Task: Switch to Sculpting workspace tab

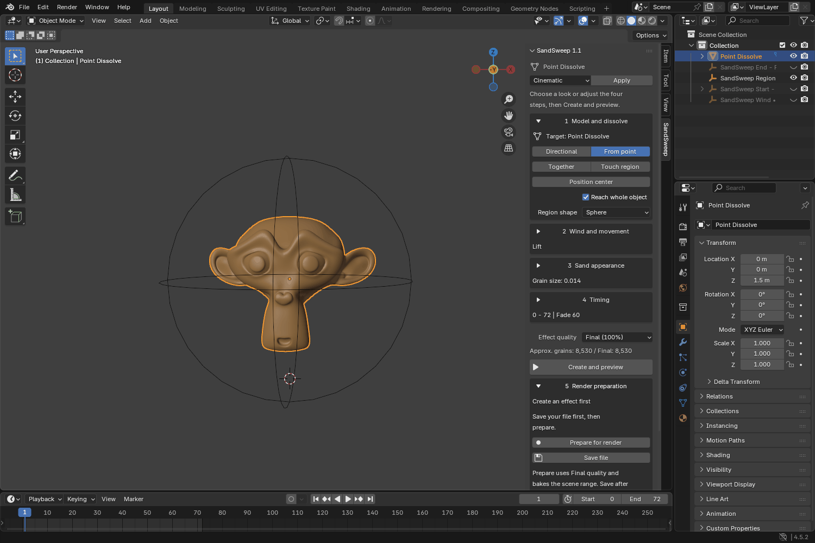Action: tap(231, 9)
